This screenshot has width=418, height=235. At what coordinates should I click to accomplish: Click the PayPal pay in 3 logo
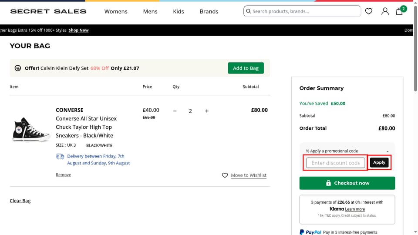310,232
